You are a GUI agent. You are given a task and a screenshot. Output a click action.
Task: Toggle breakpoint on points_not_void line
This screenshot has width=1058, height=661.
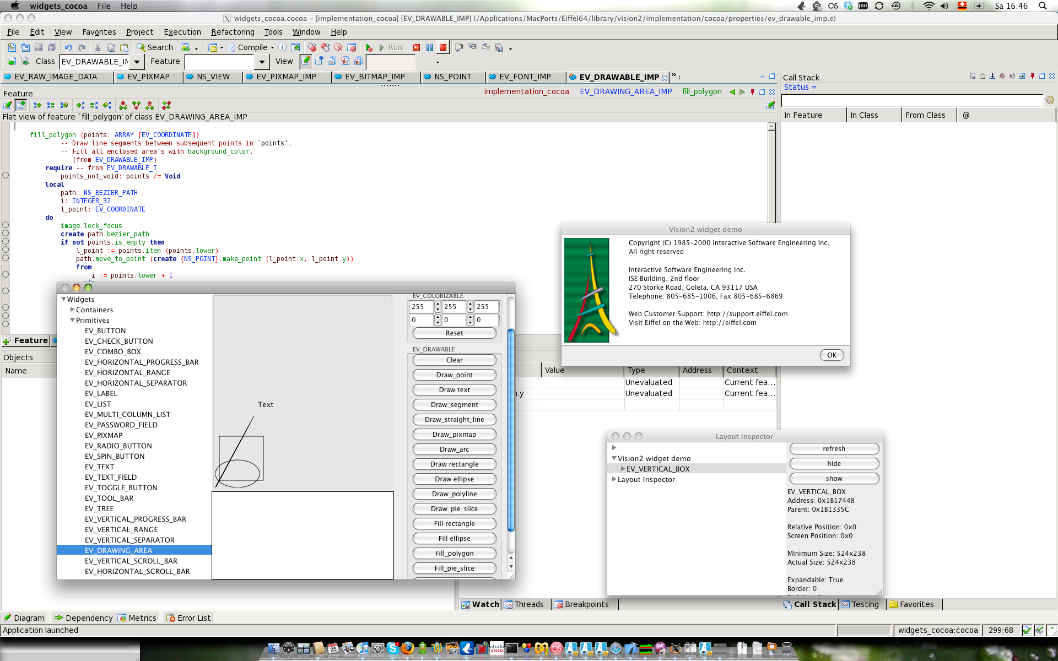[6, 176]
